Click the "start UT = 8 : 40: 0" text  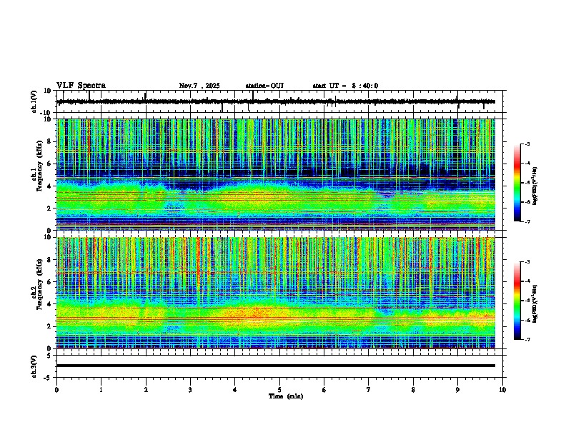point(345,86)
